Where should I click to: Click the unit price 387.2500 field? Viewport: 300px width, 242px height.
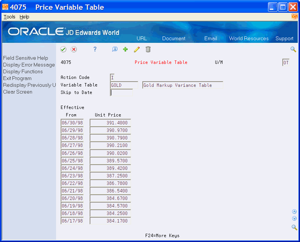click(x=110, y=176)
